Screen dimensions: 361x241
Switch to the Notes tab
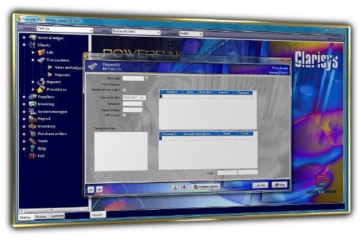click(42, 216)
